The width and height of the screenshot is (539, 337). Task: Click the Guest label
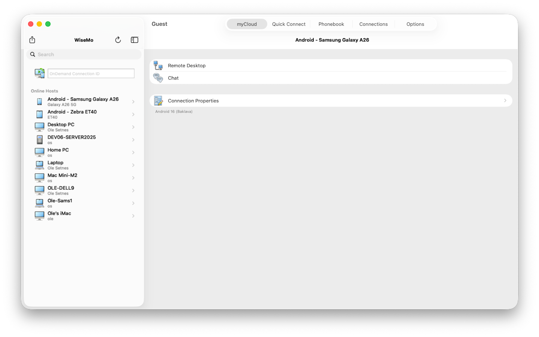159,24
